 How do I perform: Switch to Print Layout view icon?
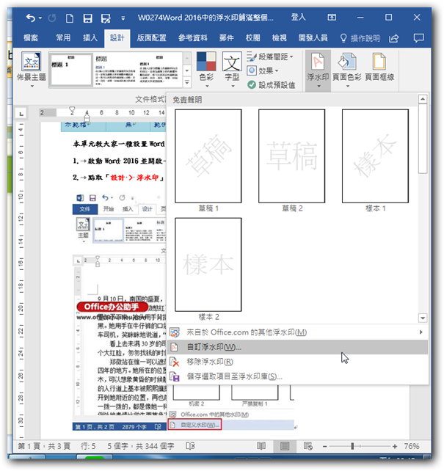[x=285, y=446]
